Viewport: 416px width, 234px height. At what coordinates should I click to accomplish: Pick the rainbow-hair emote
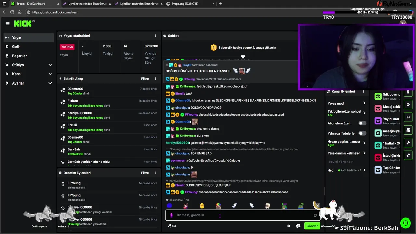218,206
